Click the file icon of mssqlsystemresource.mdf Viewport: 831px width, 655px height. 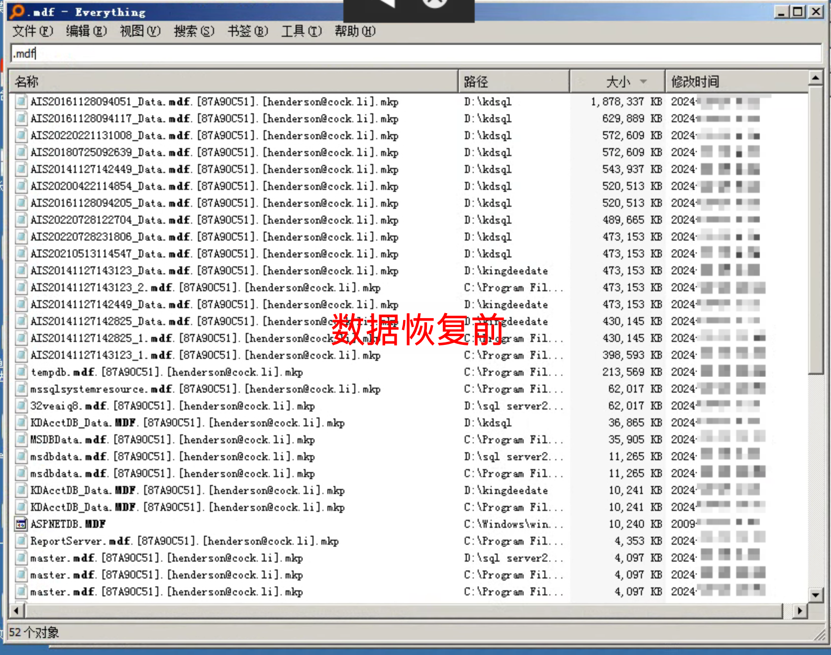pos(21,389)
